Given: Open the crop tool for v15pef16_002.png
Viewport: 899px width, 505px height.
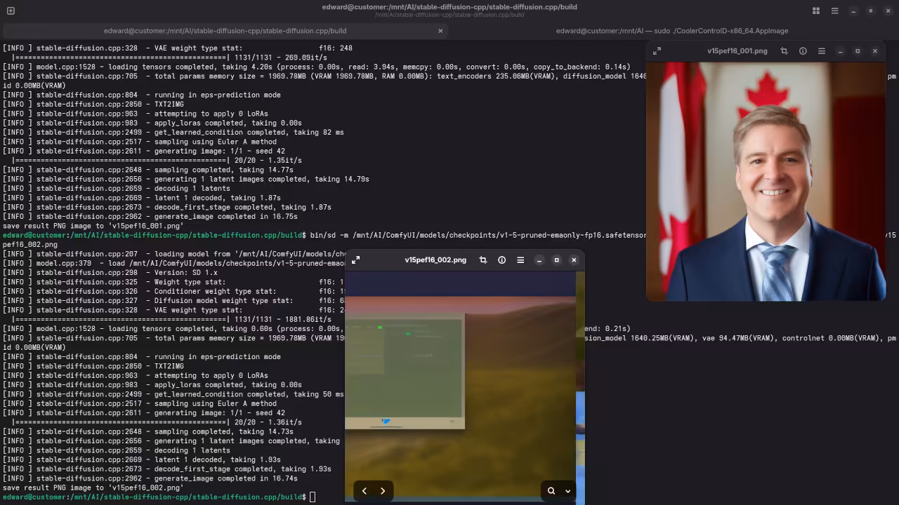Looking at the screenshot, I should pos(483,260).
